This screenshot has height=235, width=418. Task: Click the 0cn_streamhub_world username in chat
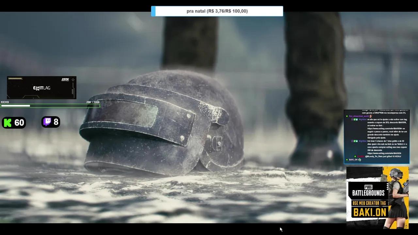point(359,116)
